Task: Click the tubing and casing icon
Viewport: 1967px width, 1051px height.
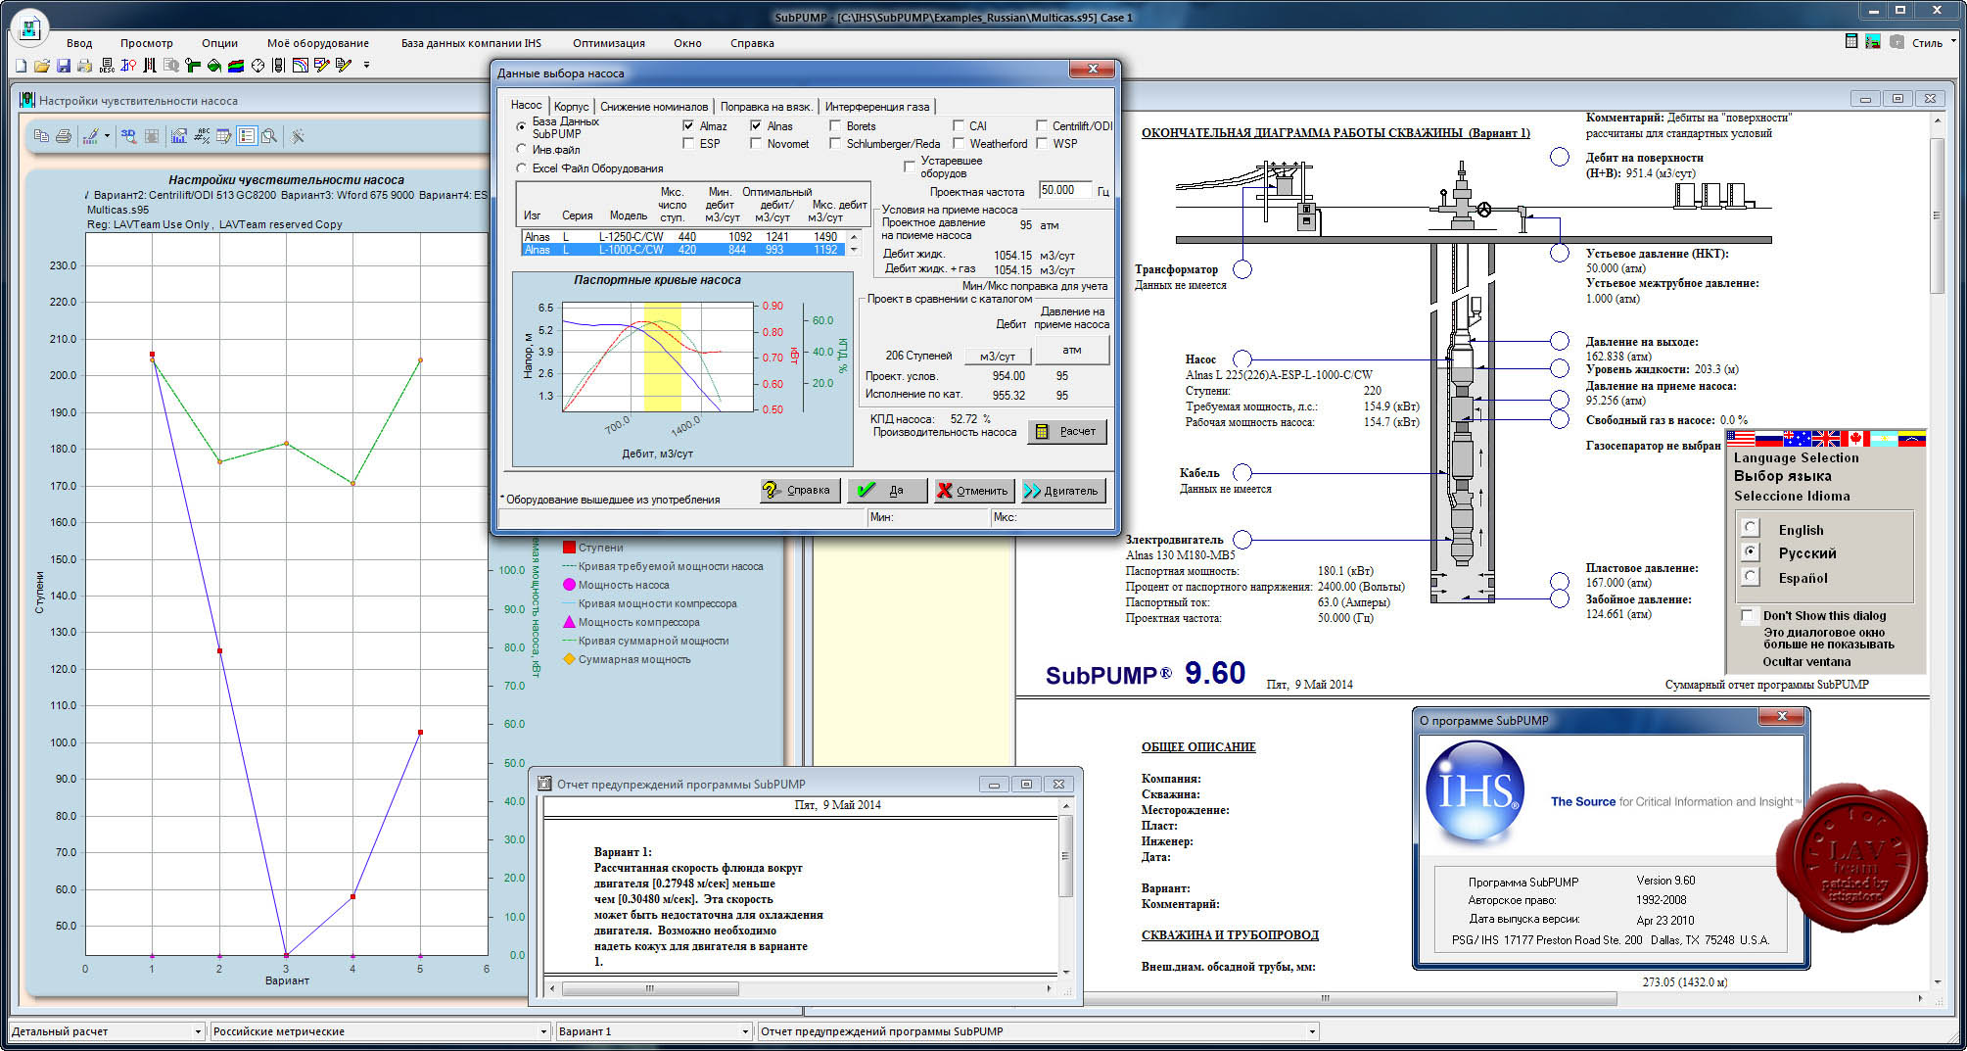Action: point(150,66)
